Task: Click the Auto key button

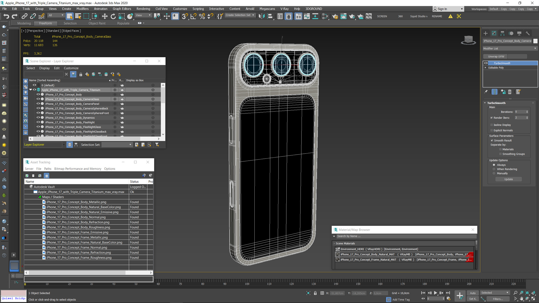Action: tap(473, 293)
